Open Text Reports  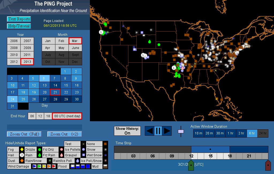tap(19, 19)
